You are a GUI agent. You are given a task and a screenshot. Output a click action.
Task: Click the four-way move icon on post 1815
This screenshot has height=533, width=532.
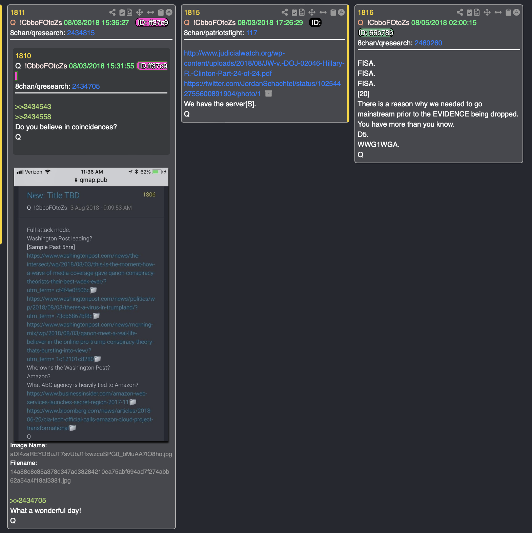pos(312,13)
